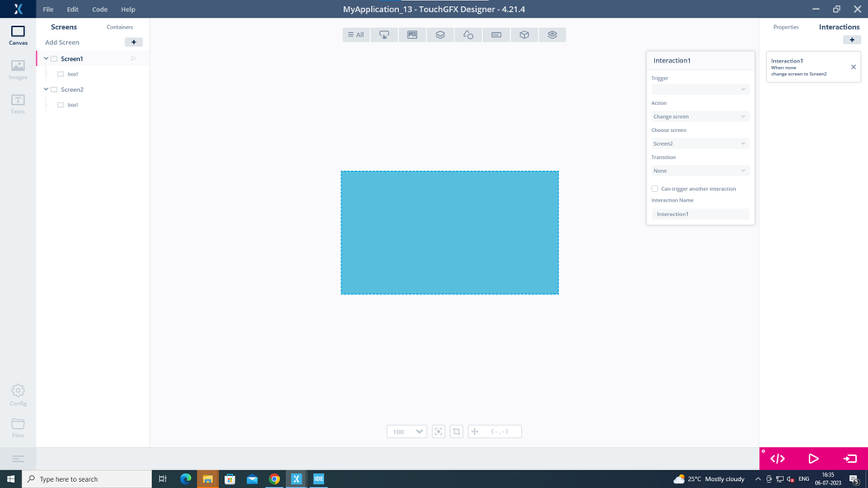868x488 pixels.
Task: Collapse the Screen2 tree node
Action: tap(46, 89)
